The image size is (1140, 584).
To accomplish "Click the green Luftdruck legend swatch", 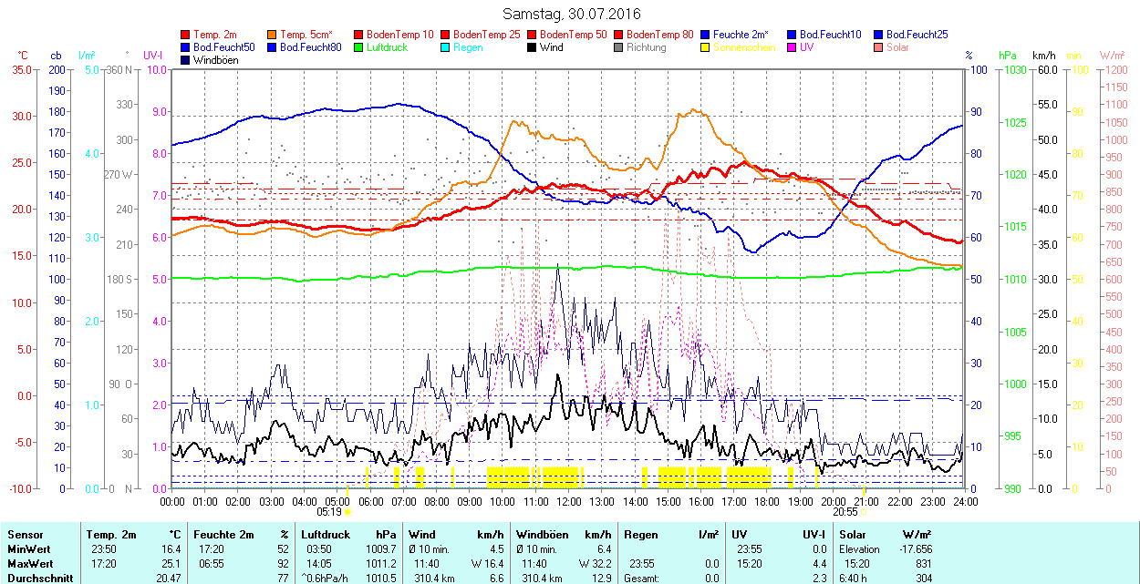I will point(359,47).
